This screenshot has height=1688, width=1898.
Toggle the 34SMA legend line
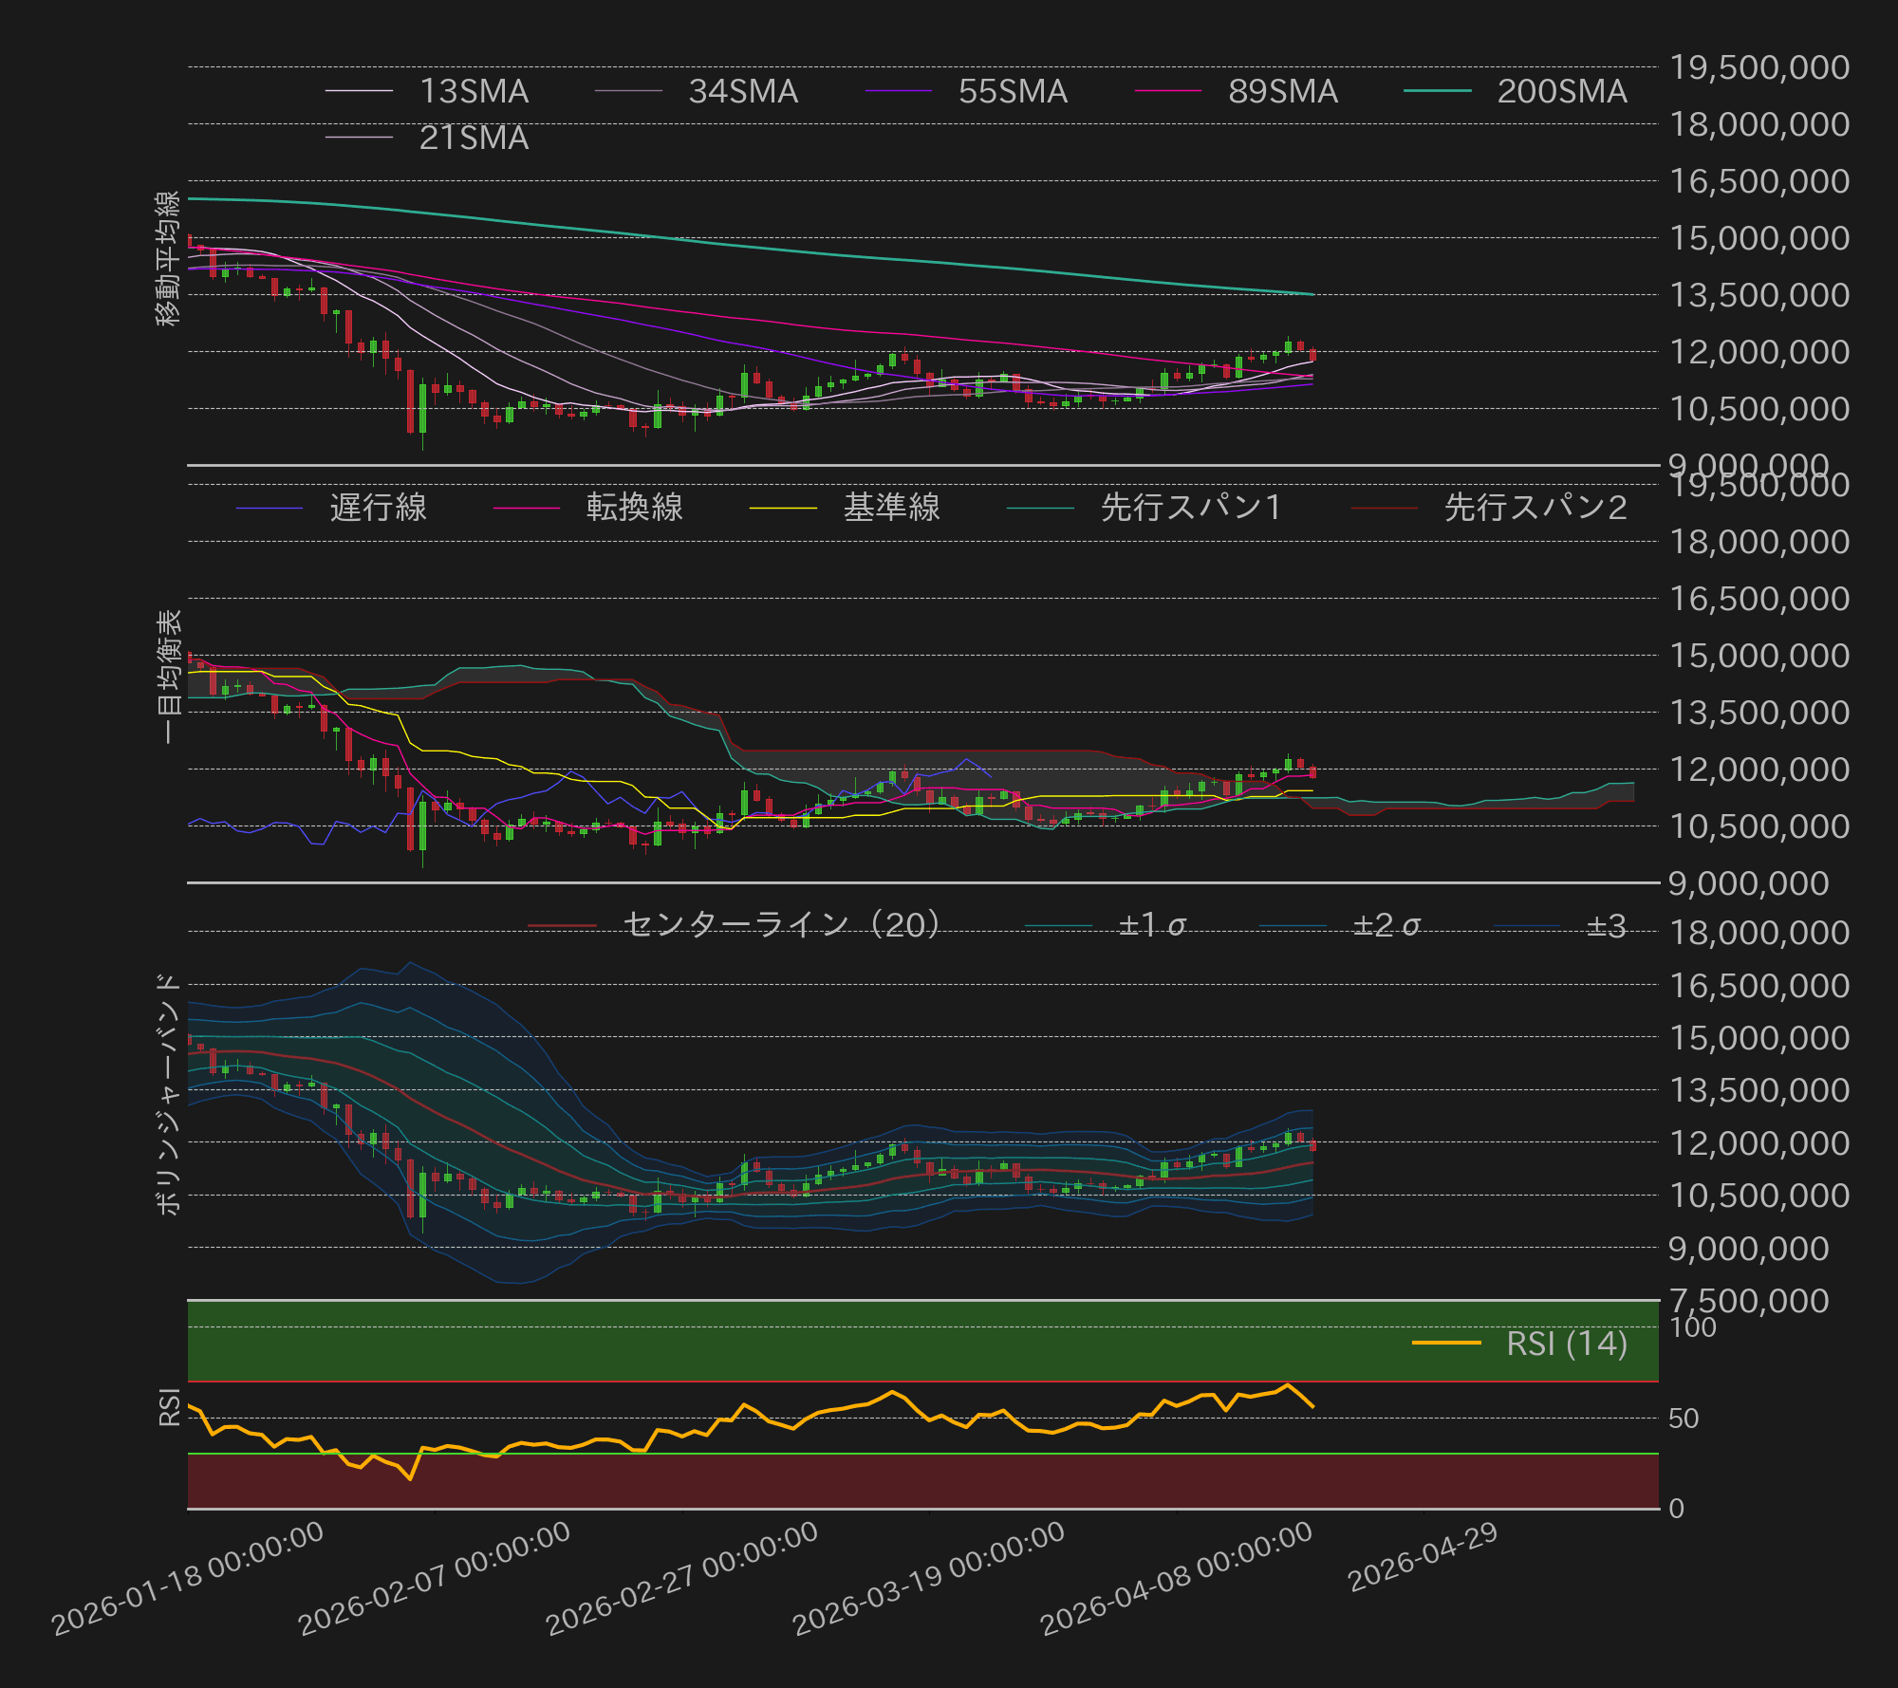(x=739, y=92)
